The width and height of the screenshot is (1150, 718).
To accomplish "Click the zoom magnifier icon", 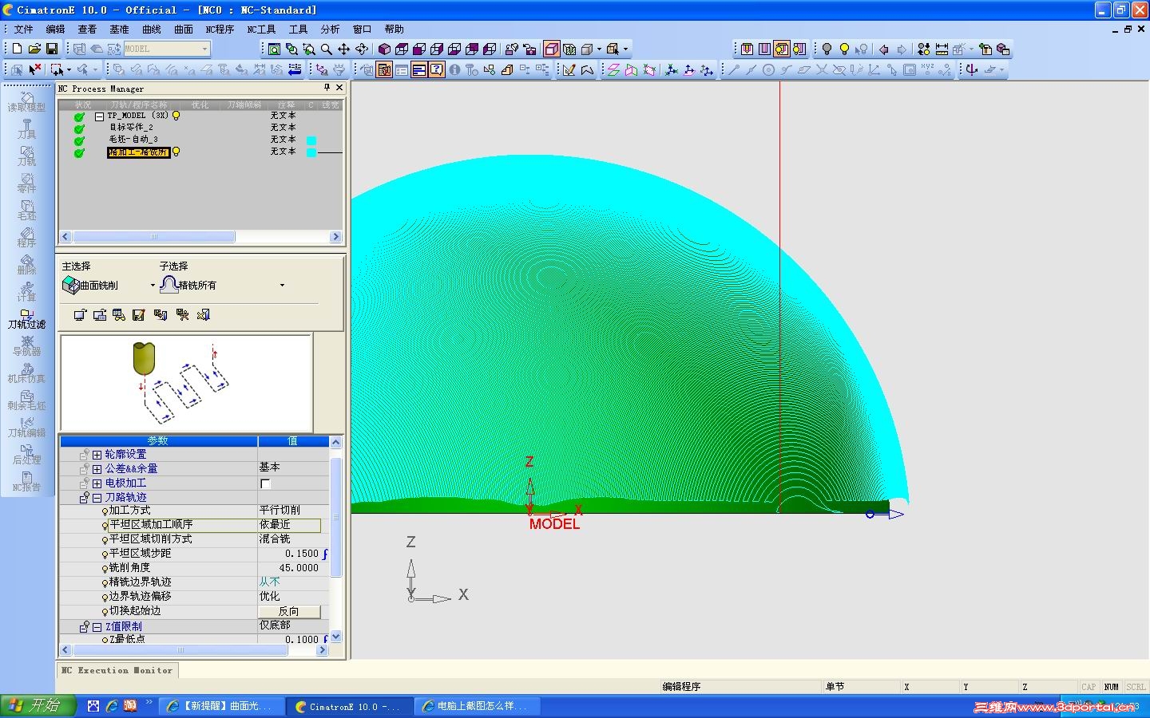I will (x=327, y=49).
